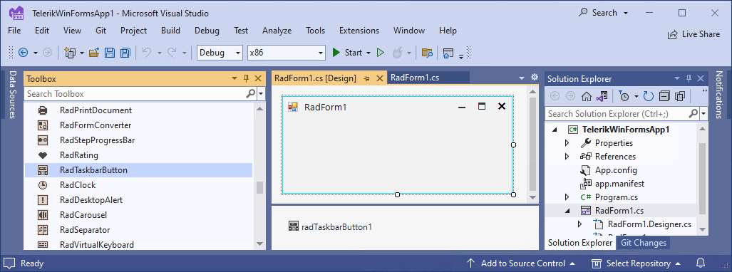Open the Data Sources side tab
This screenshot has height=272, width=732.
[12, 95]
